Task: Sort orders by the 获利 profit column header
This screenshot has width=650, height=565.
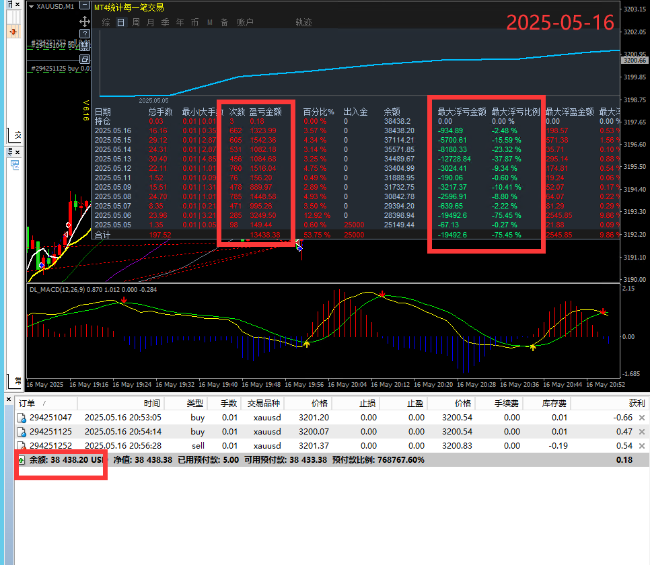Action: tap(636, 403)
